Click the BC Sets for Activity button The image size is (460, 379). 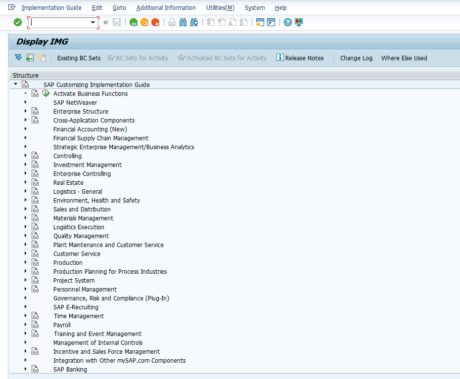coord(138,58)
